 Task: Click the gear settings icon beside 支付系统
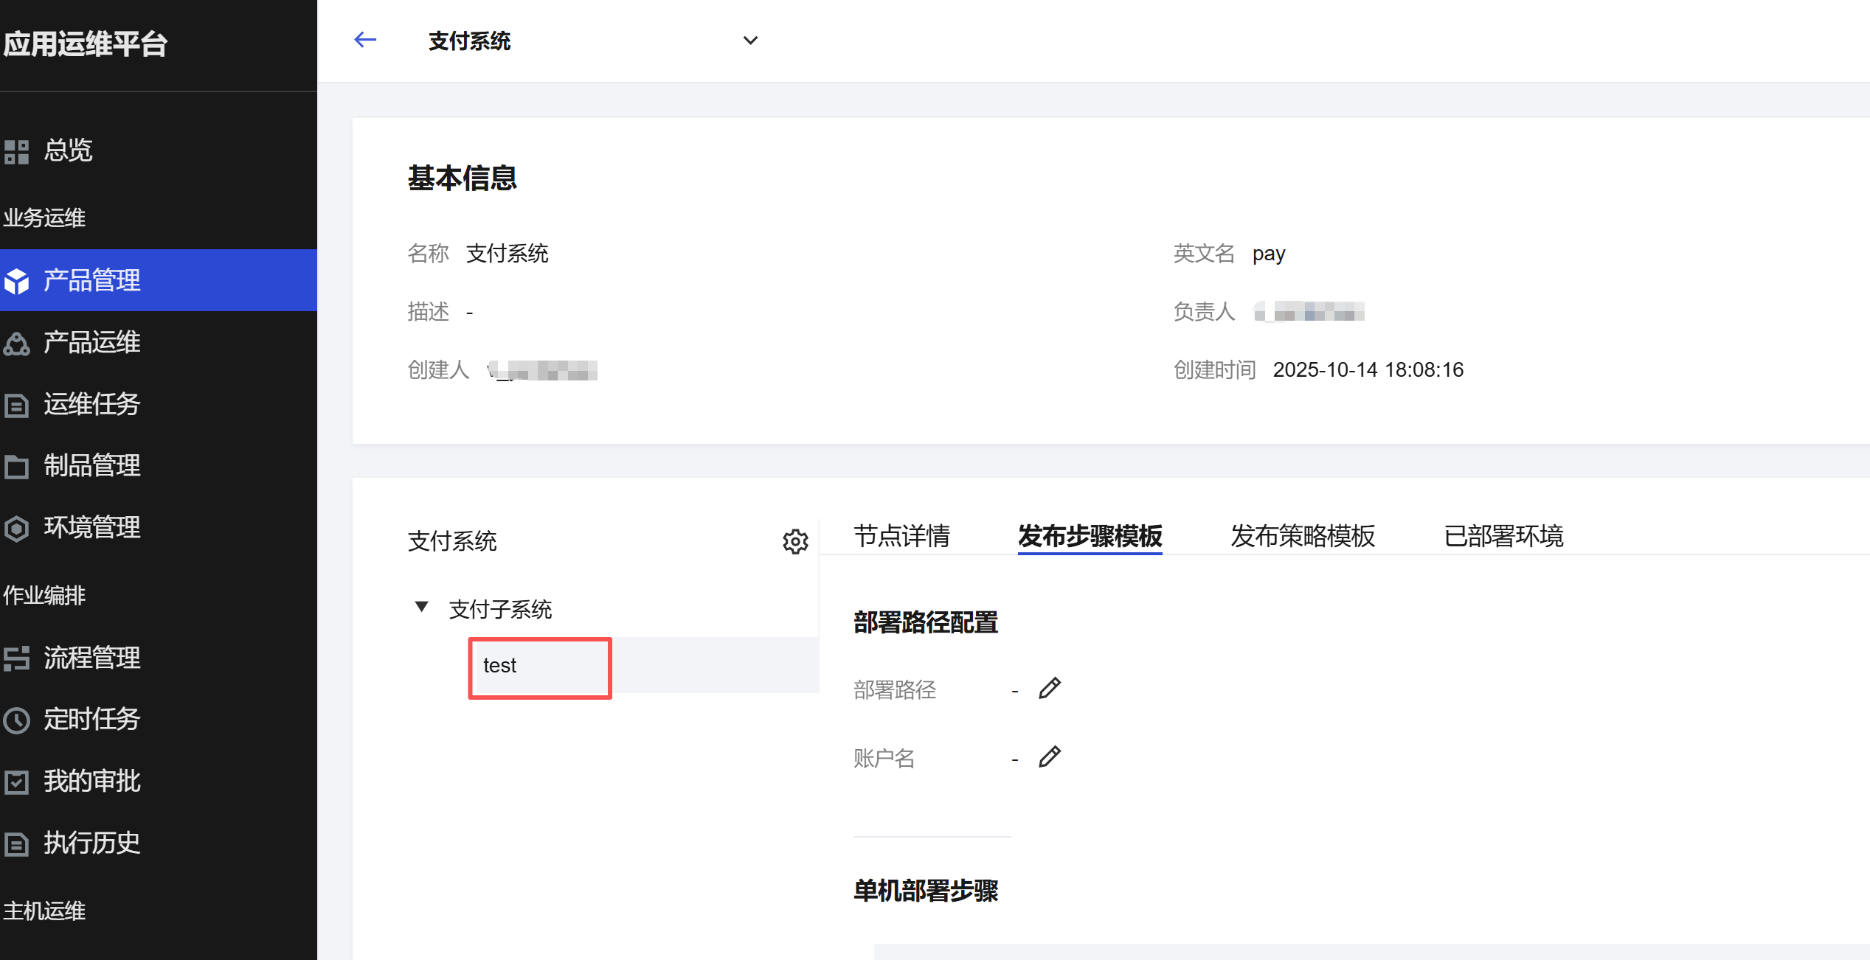pyautogui.click(x=795, y=542)
